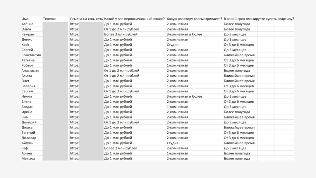Click the "Ссылка на соц. сеть" header cell
Screen dimensions: 316x178
86,19
